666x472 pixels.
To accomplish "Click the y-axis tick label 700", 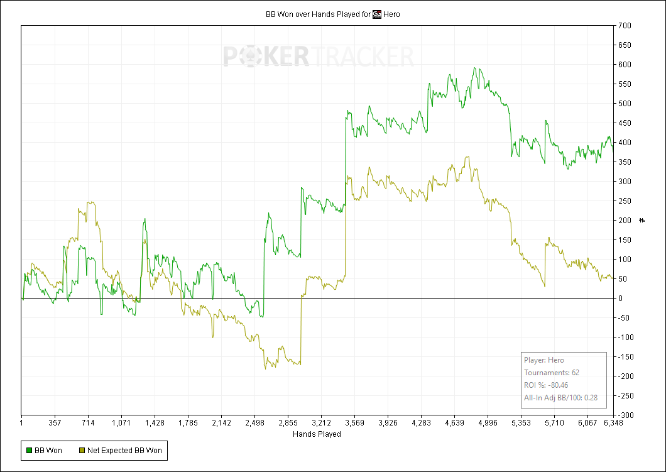I will (625, 26).
